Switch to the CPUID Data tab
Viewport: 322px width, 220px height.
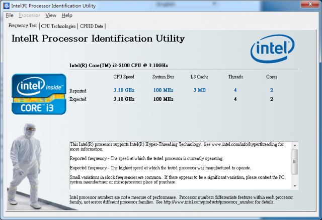pyautogui.click(x=92, y=26)
